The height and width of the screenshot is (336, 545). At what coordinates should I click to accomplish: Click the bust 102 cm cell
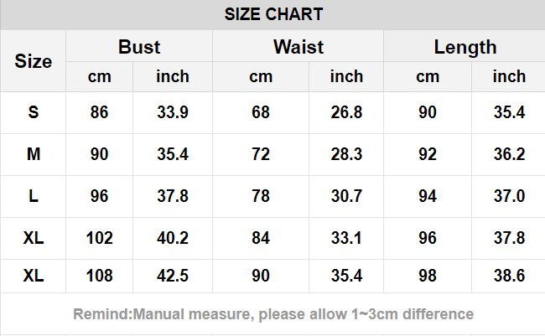tap(100, 238)
